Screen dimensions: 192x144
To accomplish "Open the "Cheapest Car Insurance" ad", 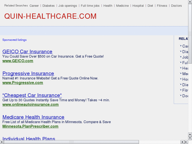I will tap(32, 95).
